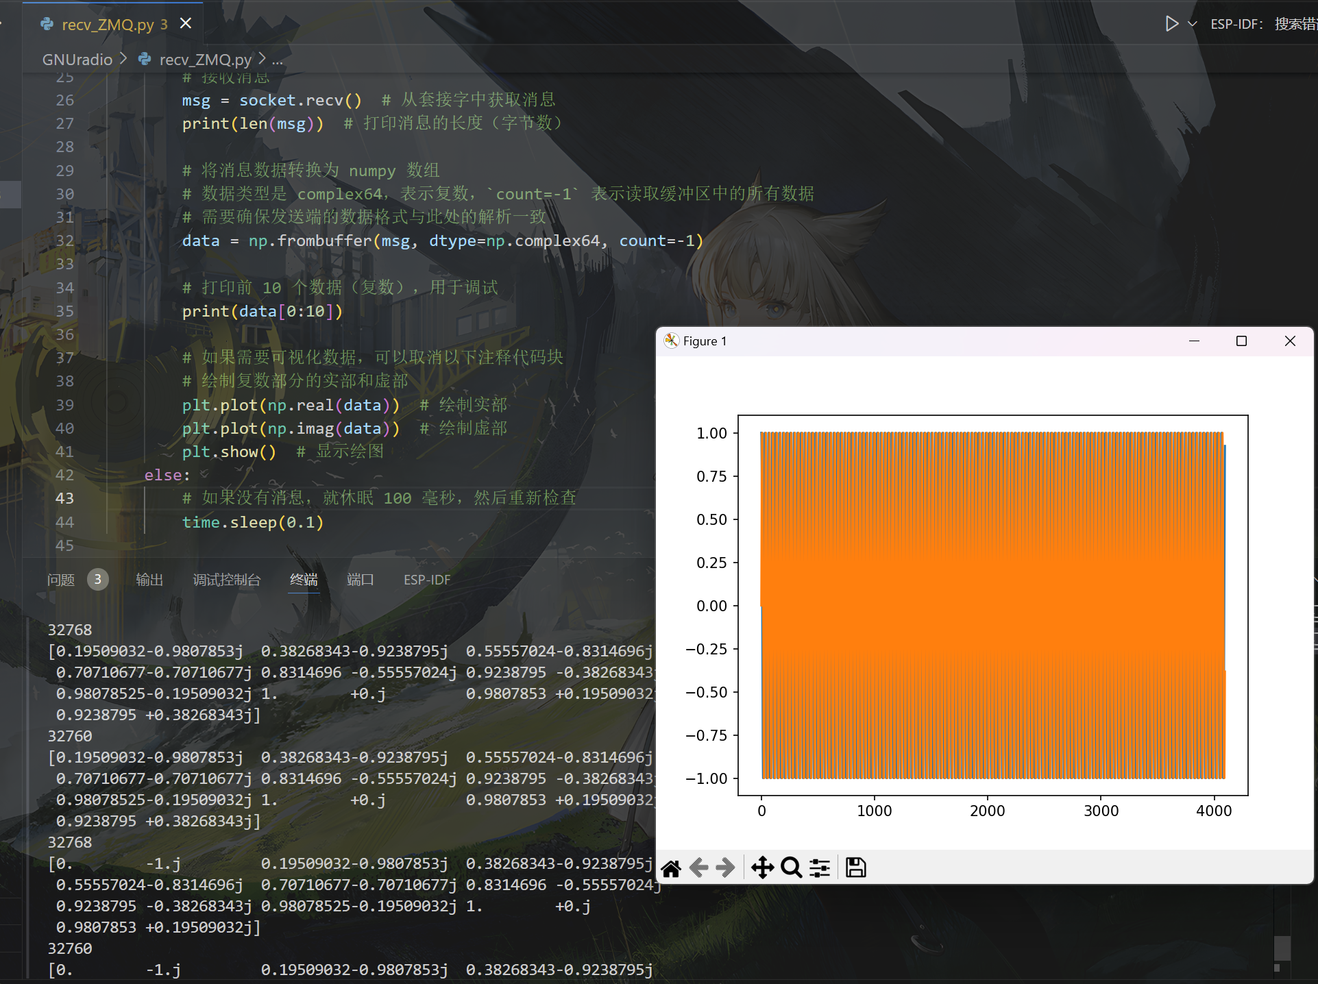The image size is (1318, 984).
Task: Open the ESP-IDF panel tab
Action: point(427,580)
